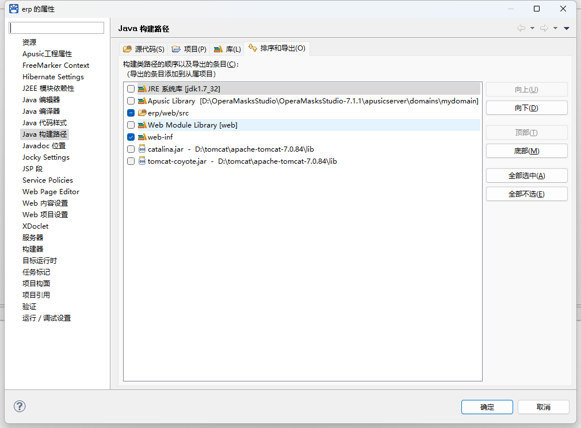Select 服务器 in the tree
This screenshot has height=428, width=581.
pos(33,237)
